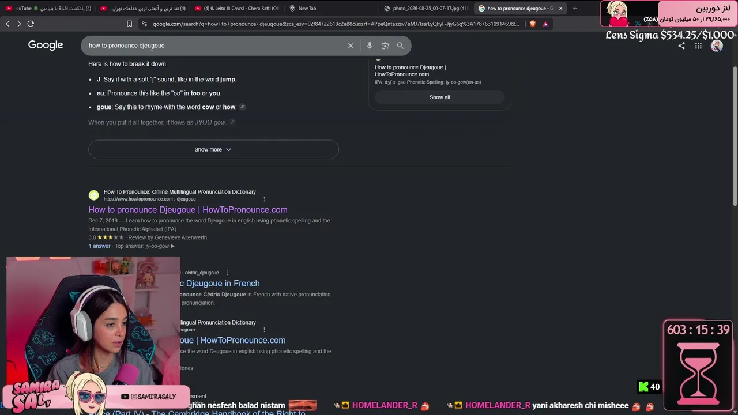
Task: Search by image using Google Lens icon
Action: tap(385, 46)
